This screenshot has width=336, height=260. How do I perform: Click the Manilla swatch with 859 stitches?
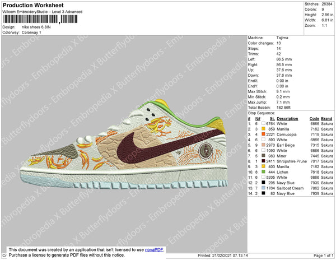point(263,129)
